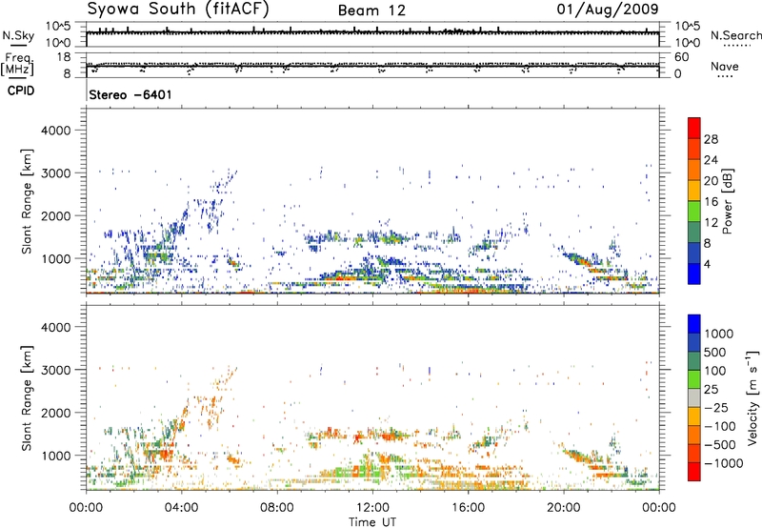Click the 'Velocity [m s-1]' colorbar label
The image size is (762, 528).
752,397
